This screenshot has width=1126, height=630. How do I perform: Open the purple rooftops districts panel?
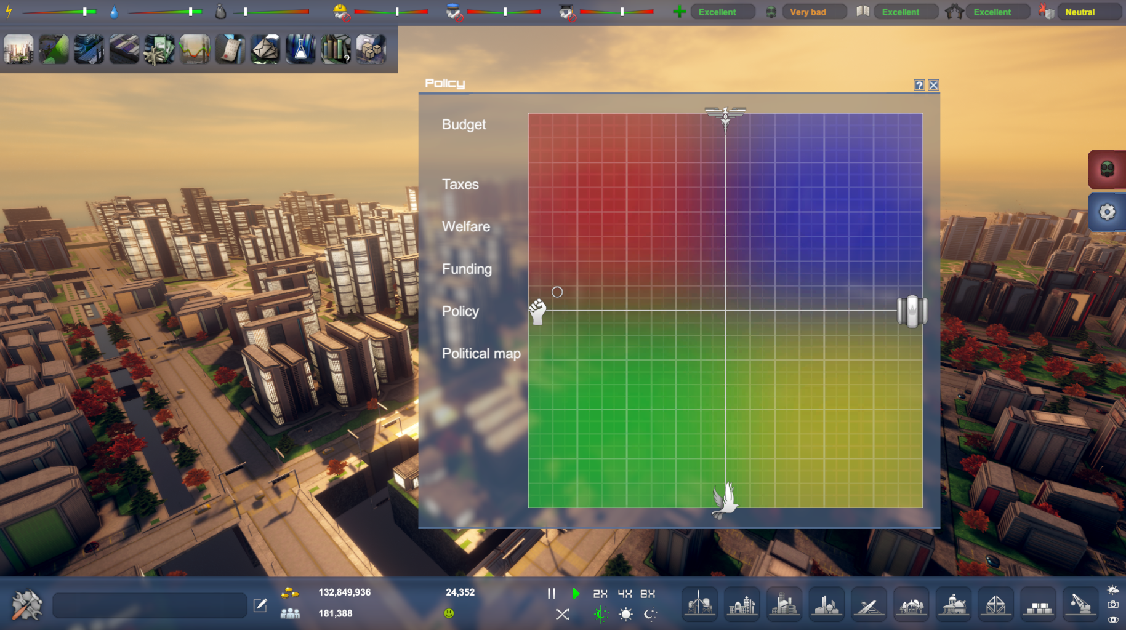pos(124,49)
